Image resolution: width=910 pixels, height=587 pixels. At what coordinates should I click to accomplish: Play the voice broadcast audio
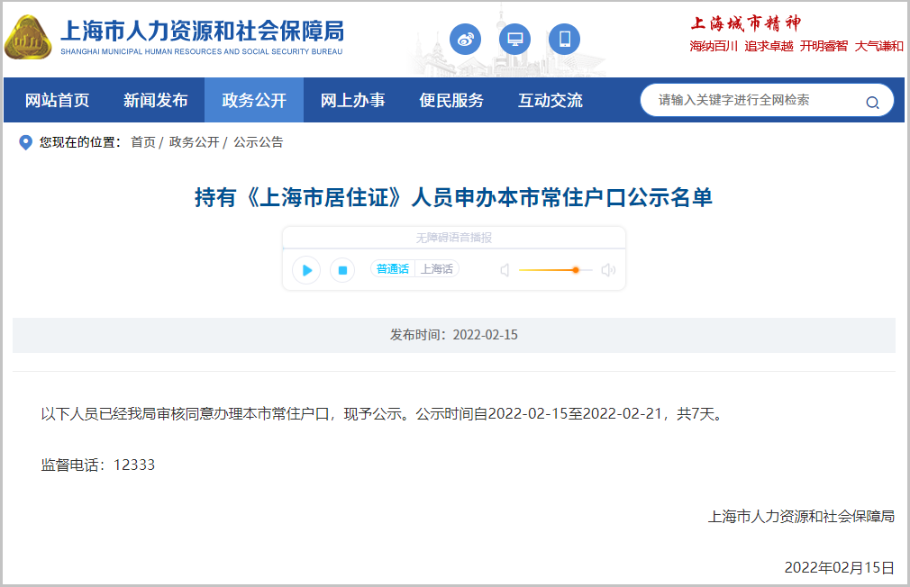306,270
